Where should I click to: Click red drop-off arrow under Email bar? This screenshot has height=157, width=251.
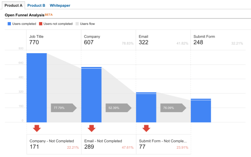146,129
